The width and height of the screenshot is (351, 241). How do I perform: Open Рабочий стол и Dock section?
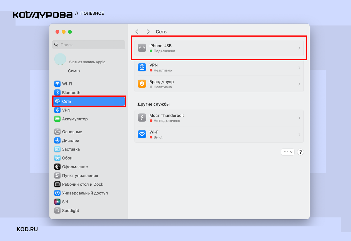click(x=89, y=184)
